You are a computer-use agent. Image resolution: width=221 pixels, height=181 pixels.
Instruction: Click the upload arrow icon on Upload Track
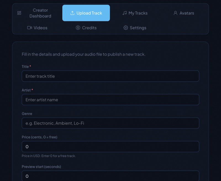coord(72,13)
